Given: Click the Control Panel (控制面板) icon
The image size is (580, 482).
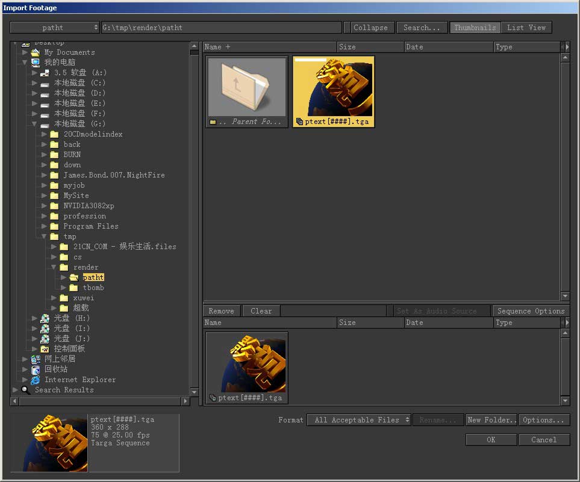Looking at the screenshot, I should [x=45, y=349].
